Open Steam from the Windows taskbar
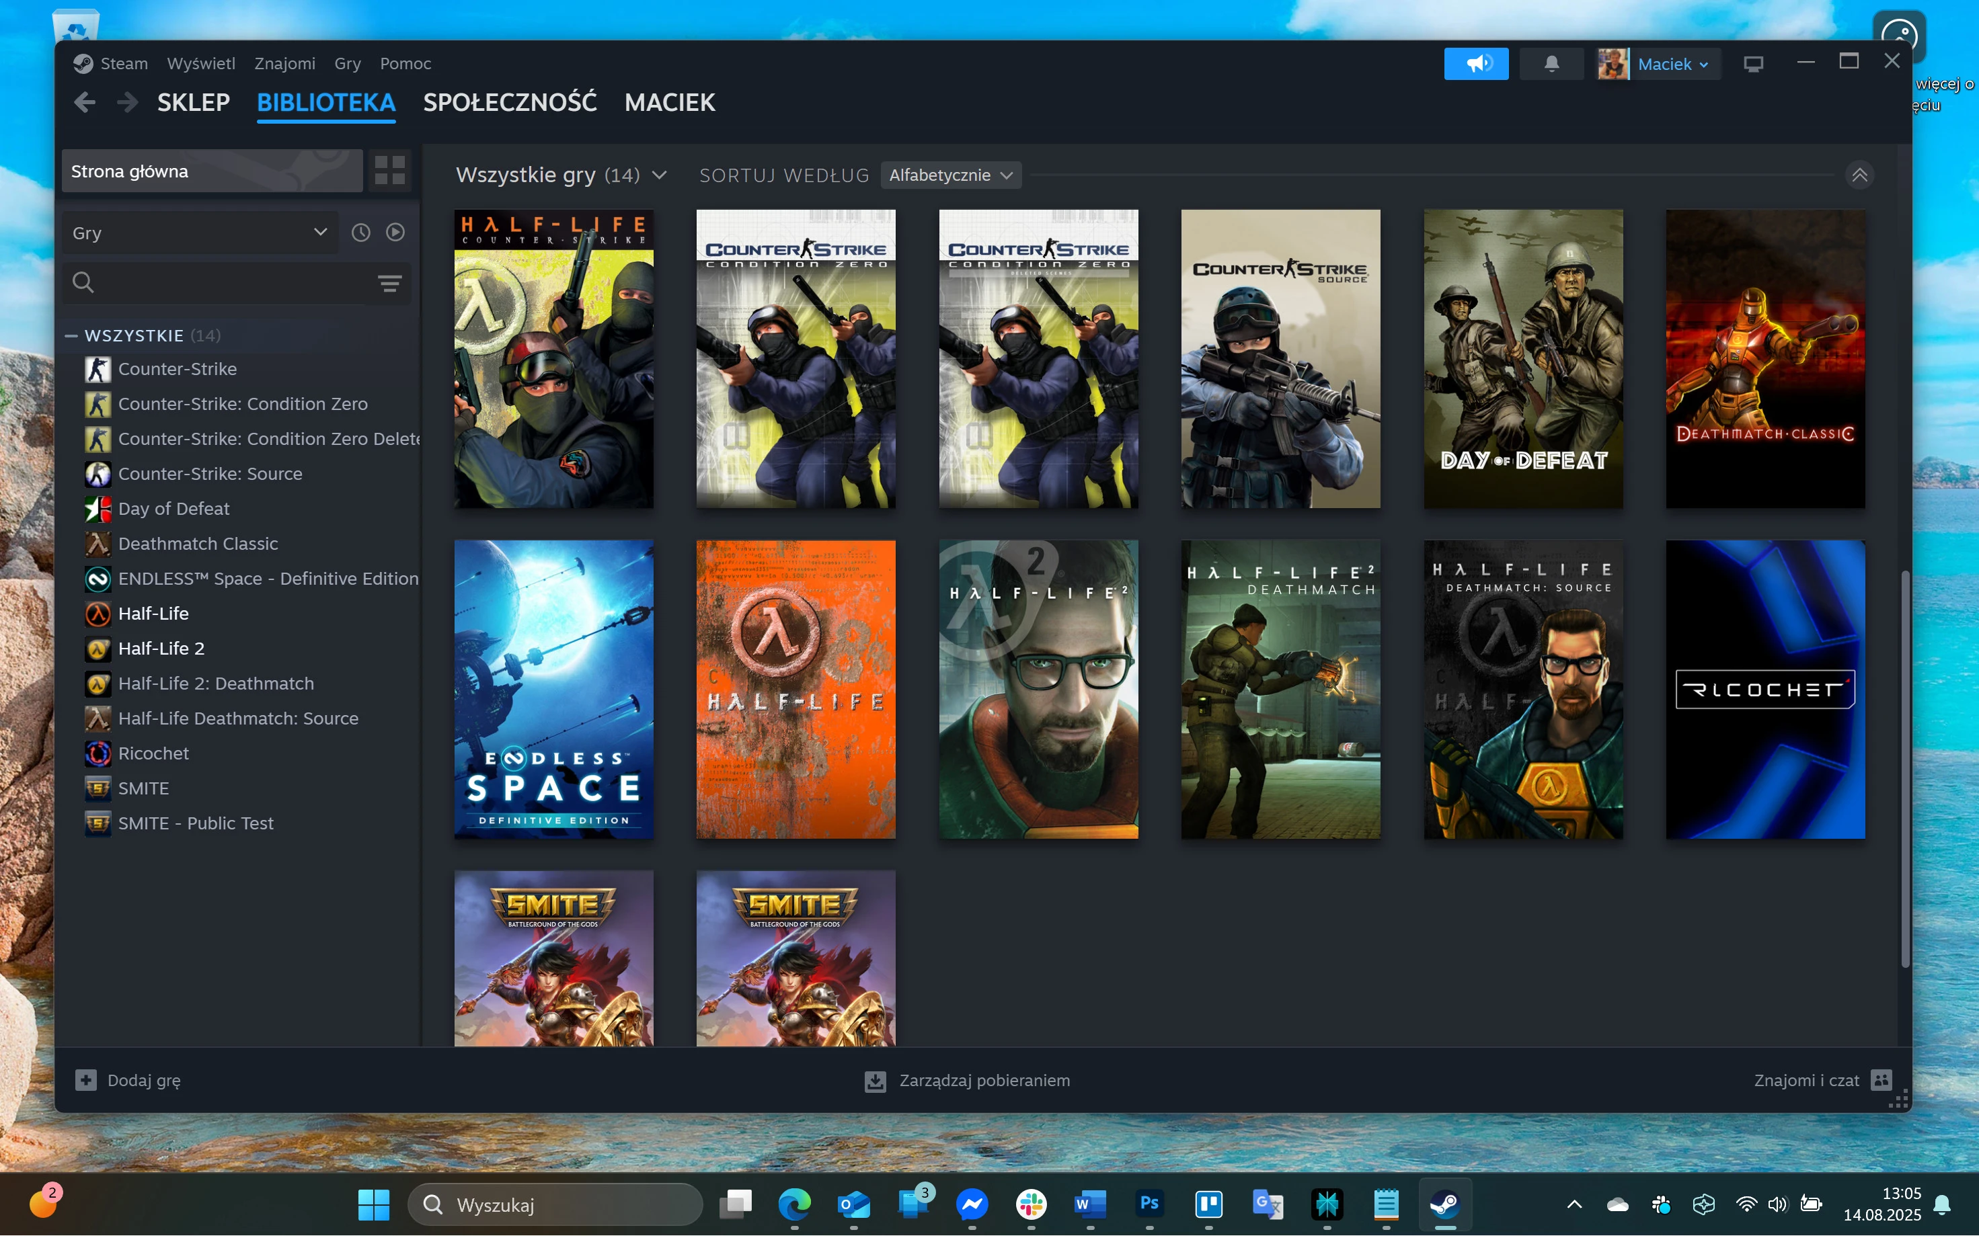Screen dimensions: 1979x1236 point(1445,1204)
